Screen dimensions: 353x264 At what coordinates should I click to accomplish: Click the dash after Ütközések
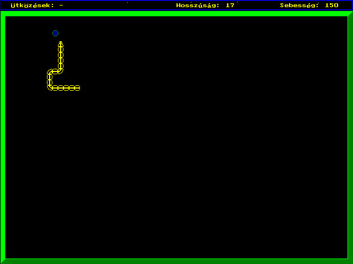point(61,5)
